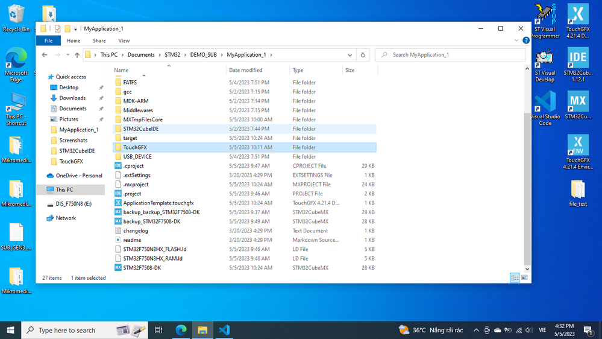Expand the address bar history dropdown
The height and width of the screenshot is (339, 602).
click(350, 55)
